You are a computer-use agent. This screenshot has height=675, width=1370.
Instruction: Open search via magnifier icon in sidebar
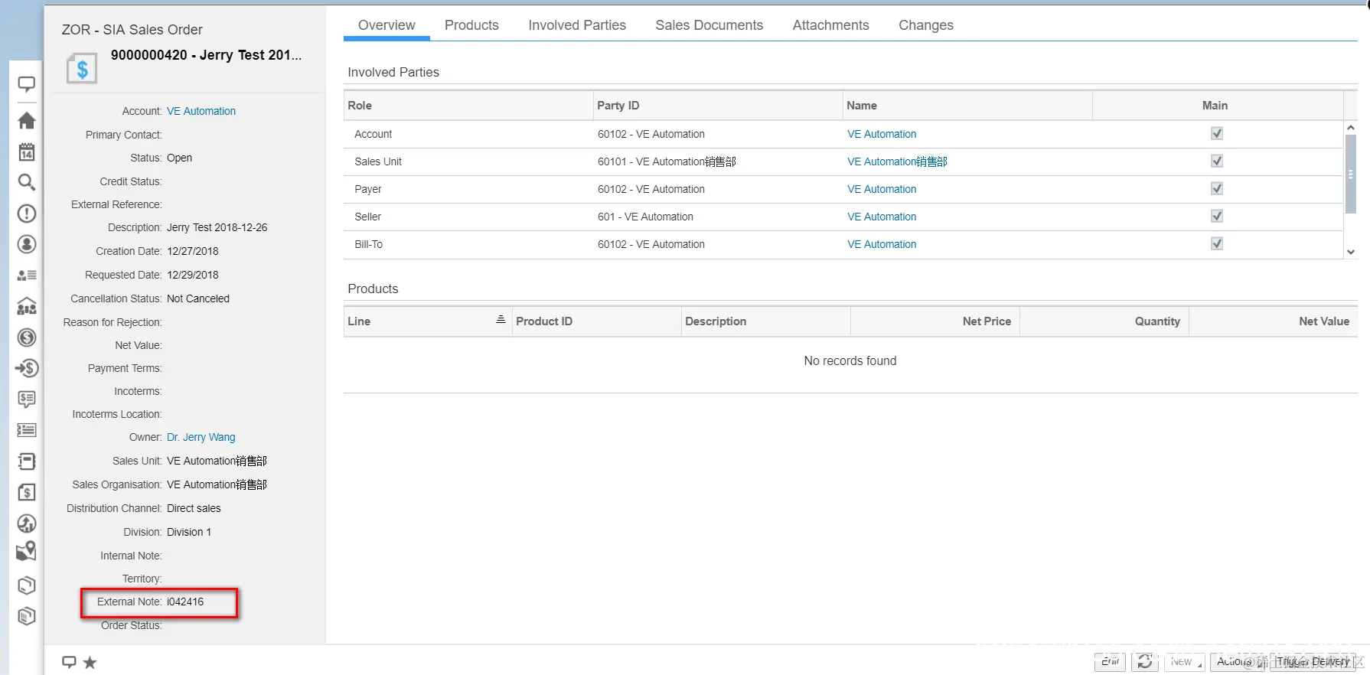point(27,182)
